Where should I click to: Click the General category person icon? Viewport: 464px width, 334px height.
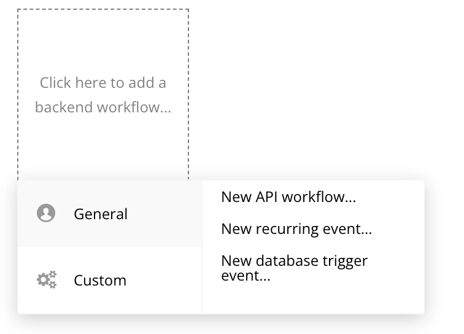46,214
